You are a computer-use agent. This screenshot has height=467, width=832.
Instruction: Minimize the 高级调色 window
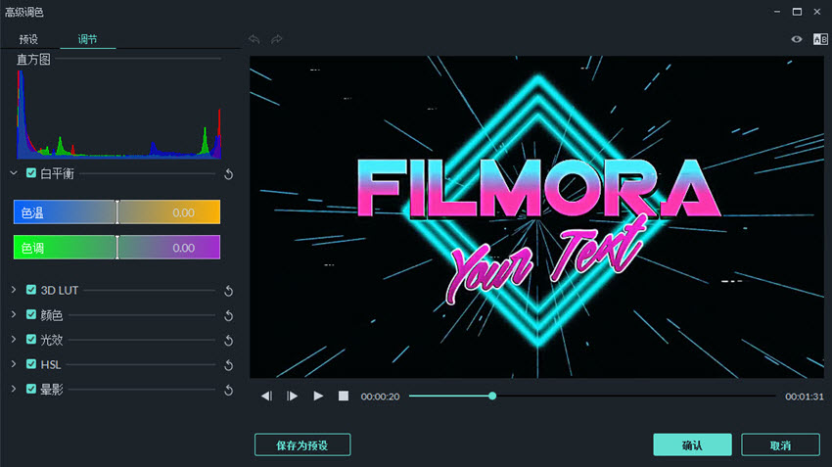pyautogui.click(x=777, y=11)
